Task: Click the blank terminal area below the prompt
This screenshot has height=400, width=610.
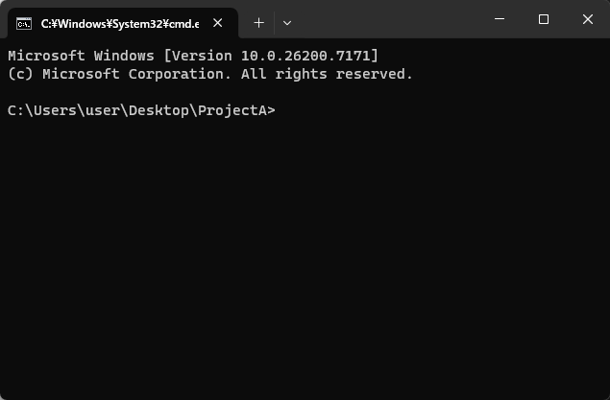Action: pos(305,269)
